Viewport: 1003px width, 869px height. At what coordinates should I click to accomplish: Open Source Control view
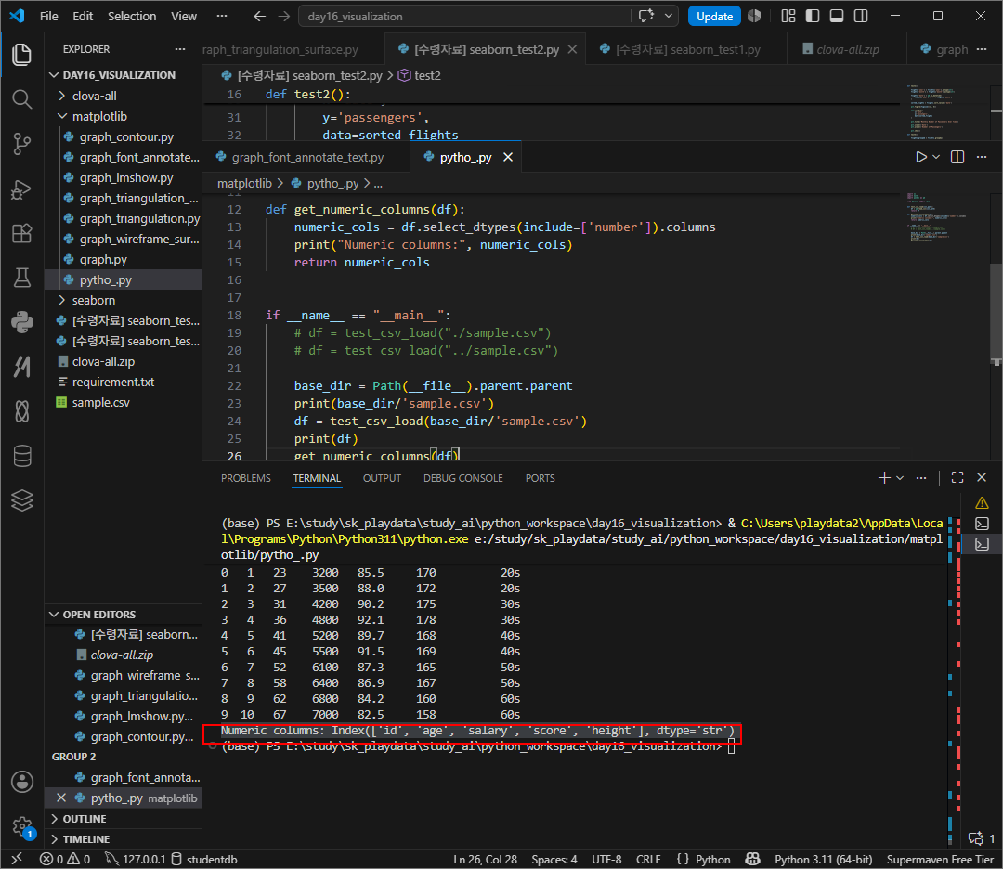pyautogui.click(x=21, y=144)
